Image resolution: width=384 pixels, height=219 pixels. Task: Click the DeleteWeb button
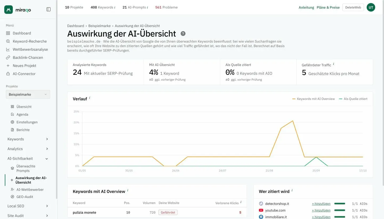point(353,7)
